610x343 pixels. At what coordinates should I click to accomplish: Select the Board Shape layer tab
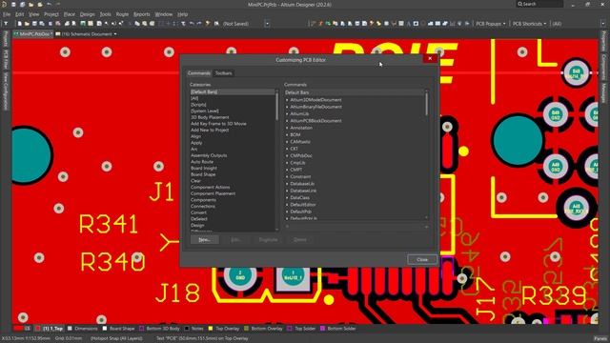118,329
